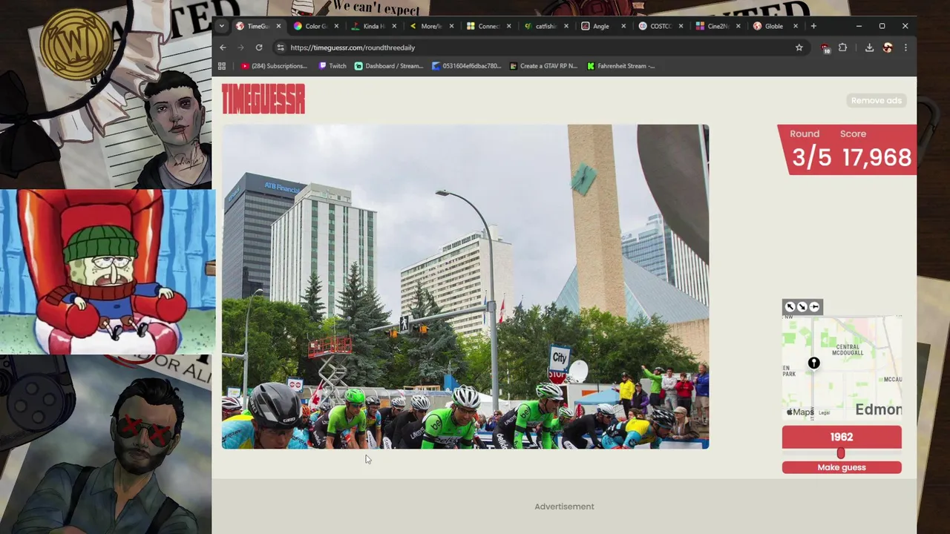Open the Chrome three-dot menu
The width and height of the screenshot is (950, 534).
905,47
